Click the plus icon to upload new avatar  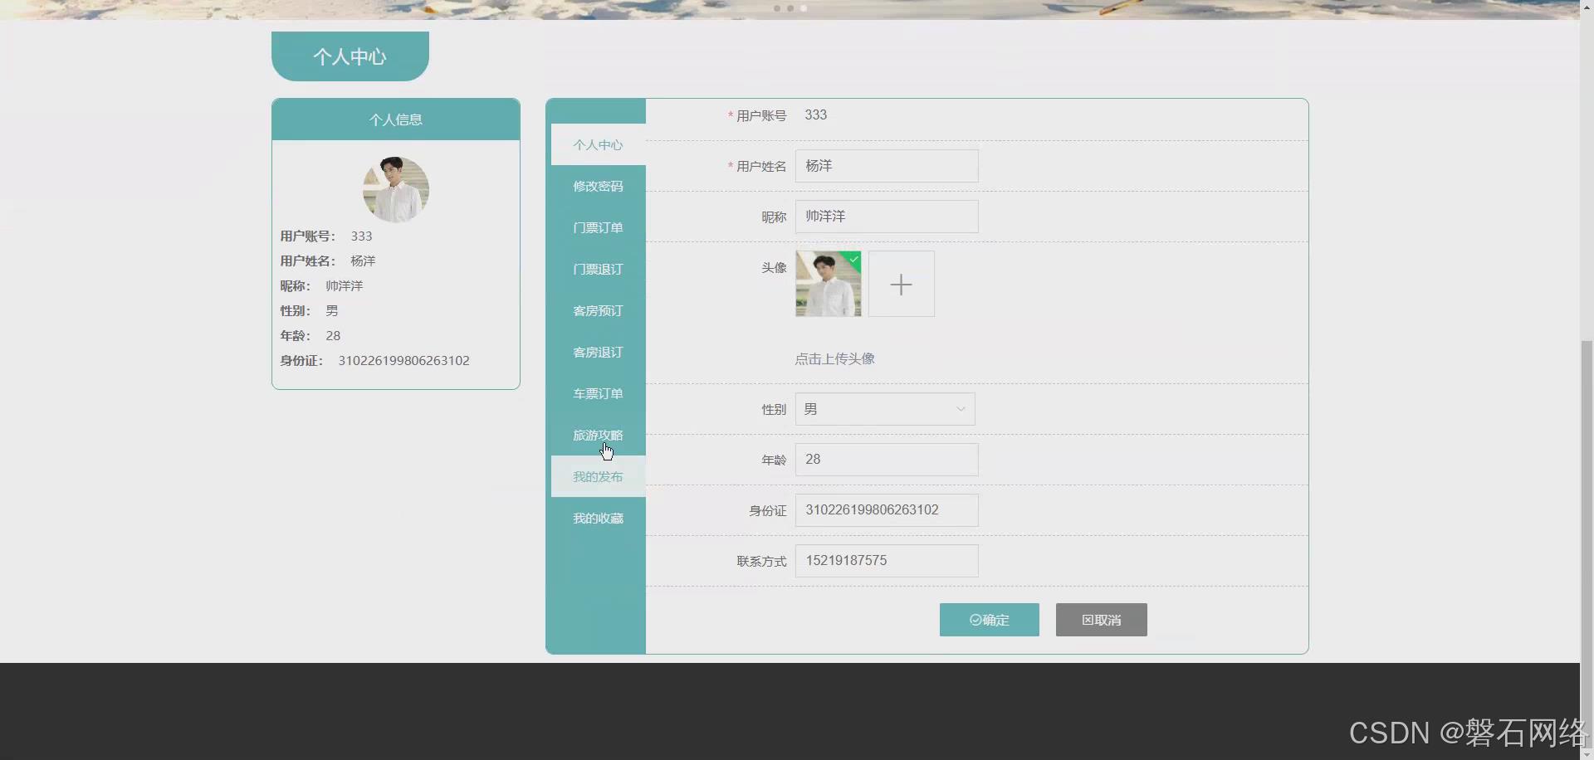pyautogui.click(x=900, y=283)
